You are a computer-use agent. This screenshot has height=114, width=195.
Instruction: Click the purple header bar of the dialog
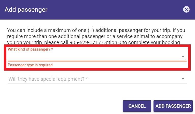(97, 10)
